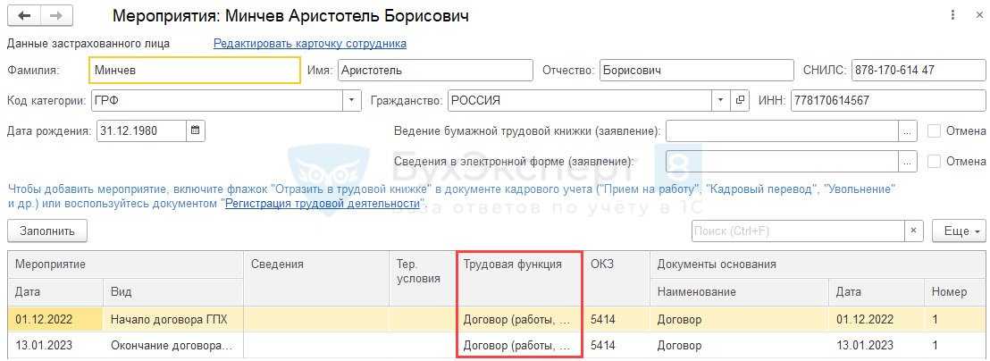Click the forward navigation arrow

pyautogui.click(x=55, y=16)
